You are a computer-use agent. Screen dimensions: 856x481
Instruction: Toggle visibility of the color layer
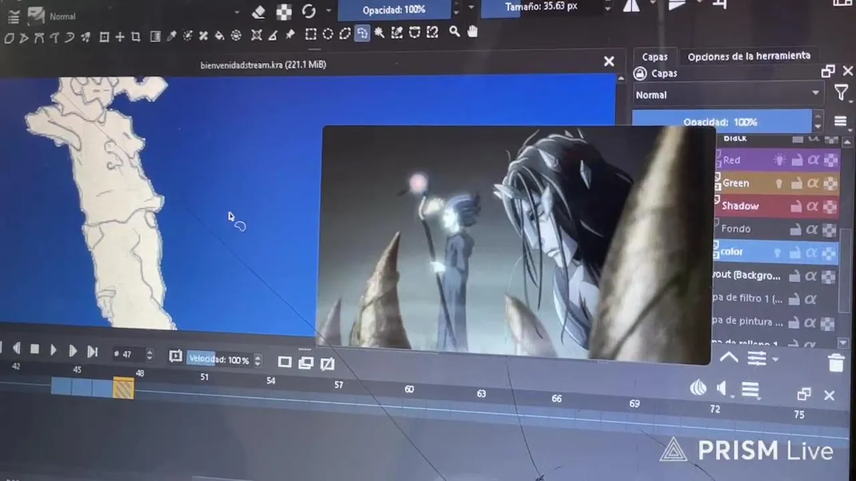click(x=777, y=253)
